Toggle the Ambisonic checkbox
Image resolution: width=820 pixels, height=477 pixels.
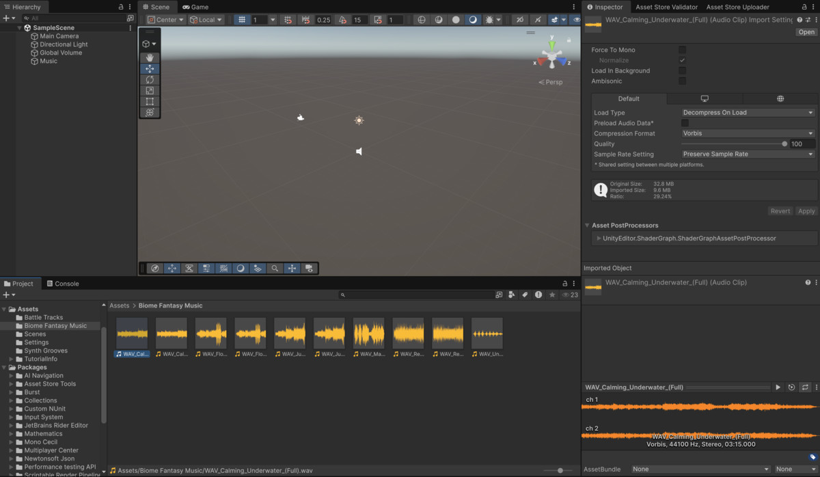pyautogui.click(x=682, y=81)
